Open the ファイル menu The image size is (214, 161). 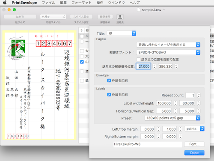click(x=48, y=3)
